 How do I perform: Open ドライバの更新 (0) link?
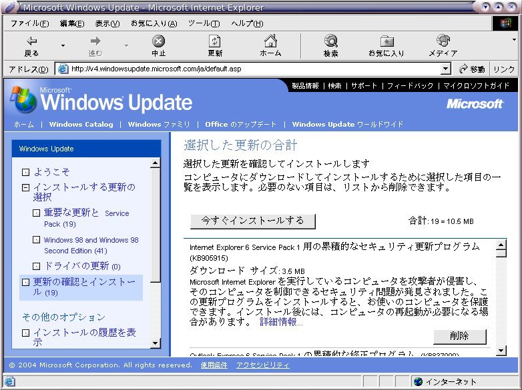[x=82, y=266]
